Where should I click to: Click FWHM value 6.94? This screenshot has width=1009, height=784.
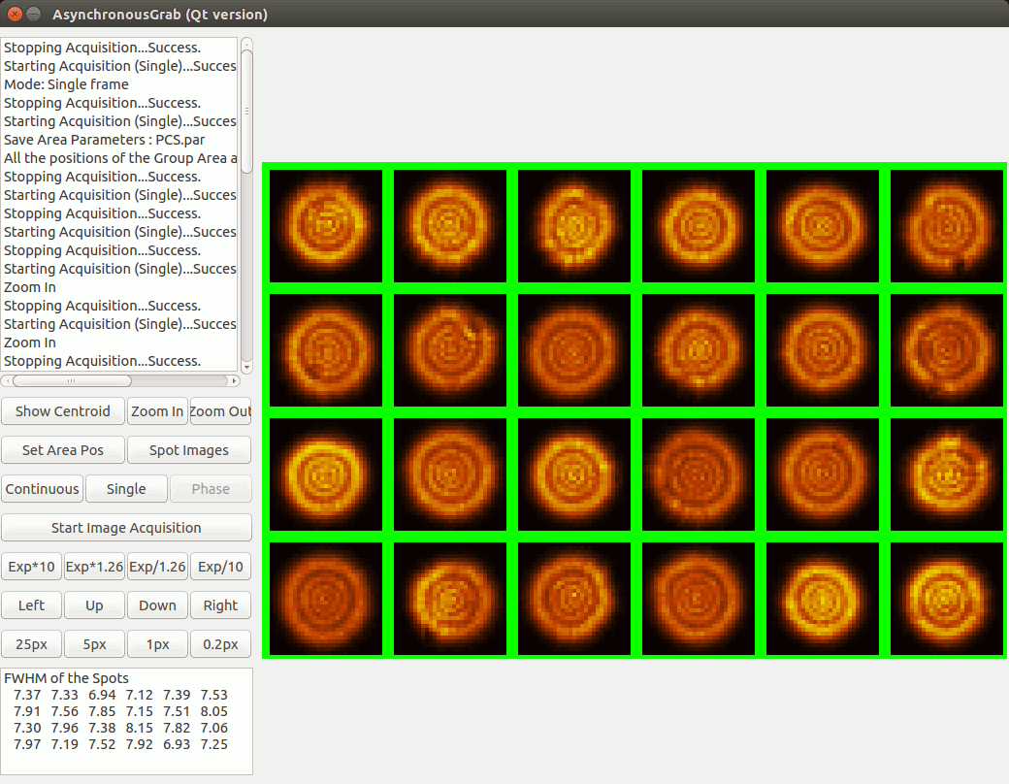(102, 695)
